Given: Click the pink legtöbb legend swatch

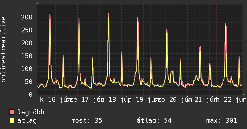Looking at the screenshot, I should click(12, 112).
